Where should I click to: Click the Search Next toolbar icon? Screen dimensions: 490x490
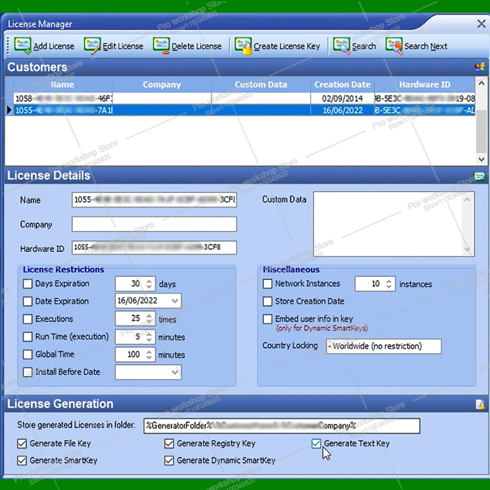pyautogui.click(x=394, y=46)
